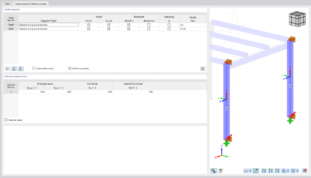Enable Absolute values checkbox
Image resolution: width=311 pixels, height=178 pixels.
6,120
